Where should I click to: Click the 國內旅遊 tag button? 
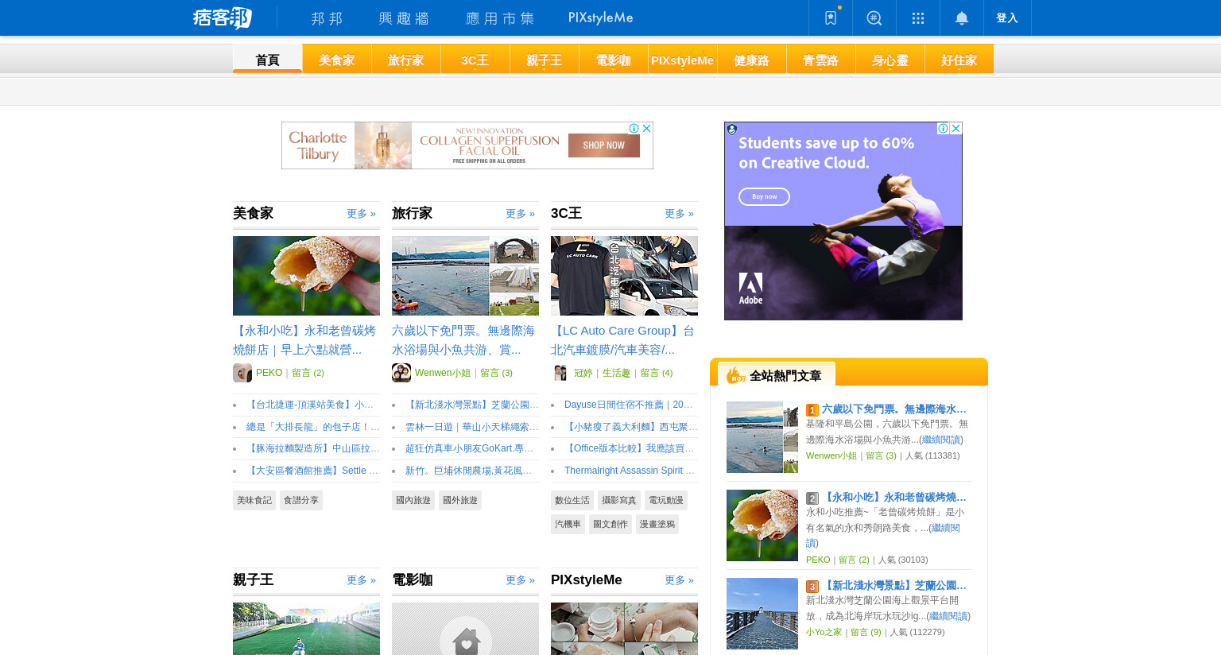point(413,500)
